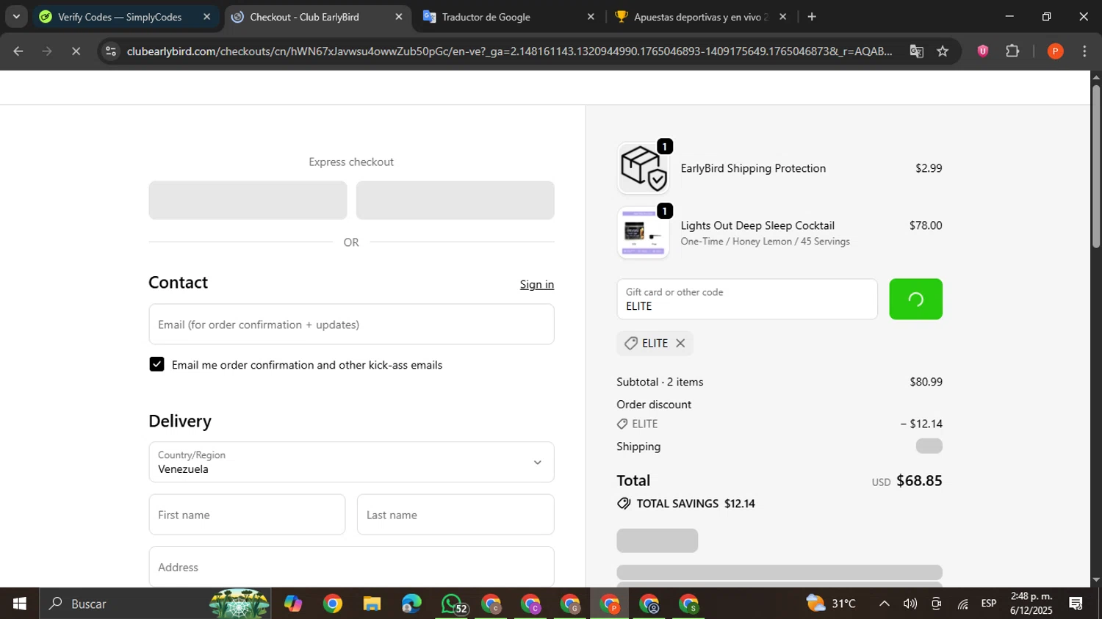Click the Gift card or other code field
Screen dimensions: 1102x619
click(747, 299)
